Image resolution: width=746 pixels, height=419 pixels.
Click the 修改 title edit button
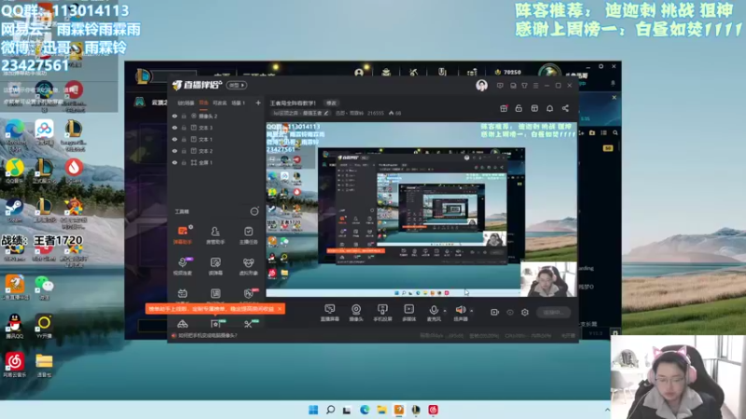click(x=331, y=103)
